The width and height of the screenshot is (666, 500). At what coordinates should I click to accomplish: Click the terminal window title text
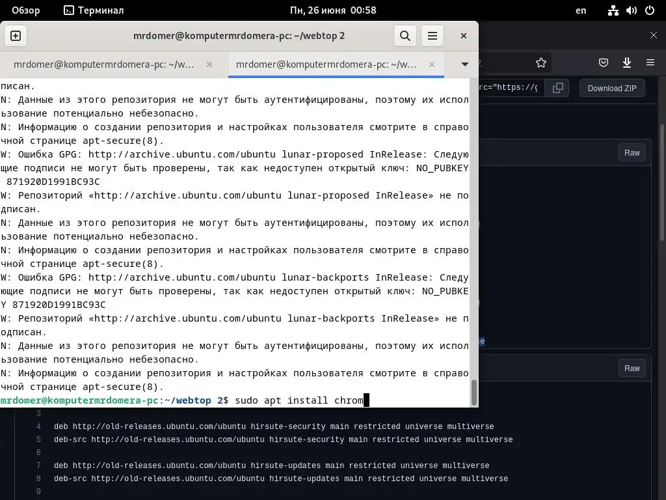pyautogui.click(x=239, y=36)
